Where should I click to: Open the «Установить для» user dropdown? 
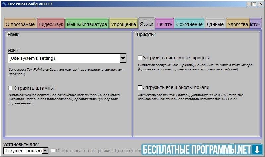(45, 151)
